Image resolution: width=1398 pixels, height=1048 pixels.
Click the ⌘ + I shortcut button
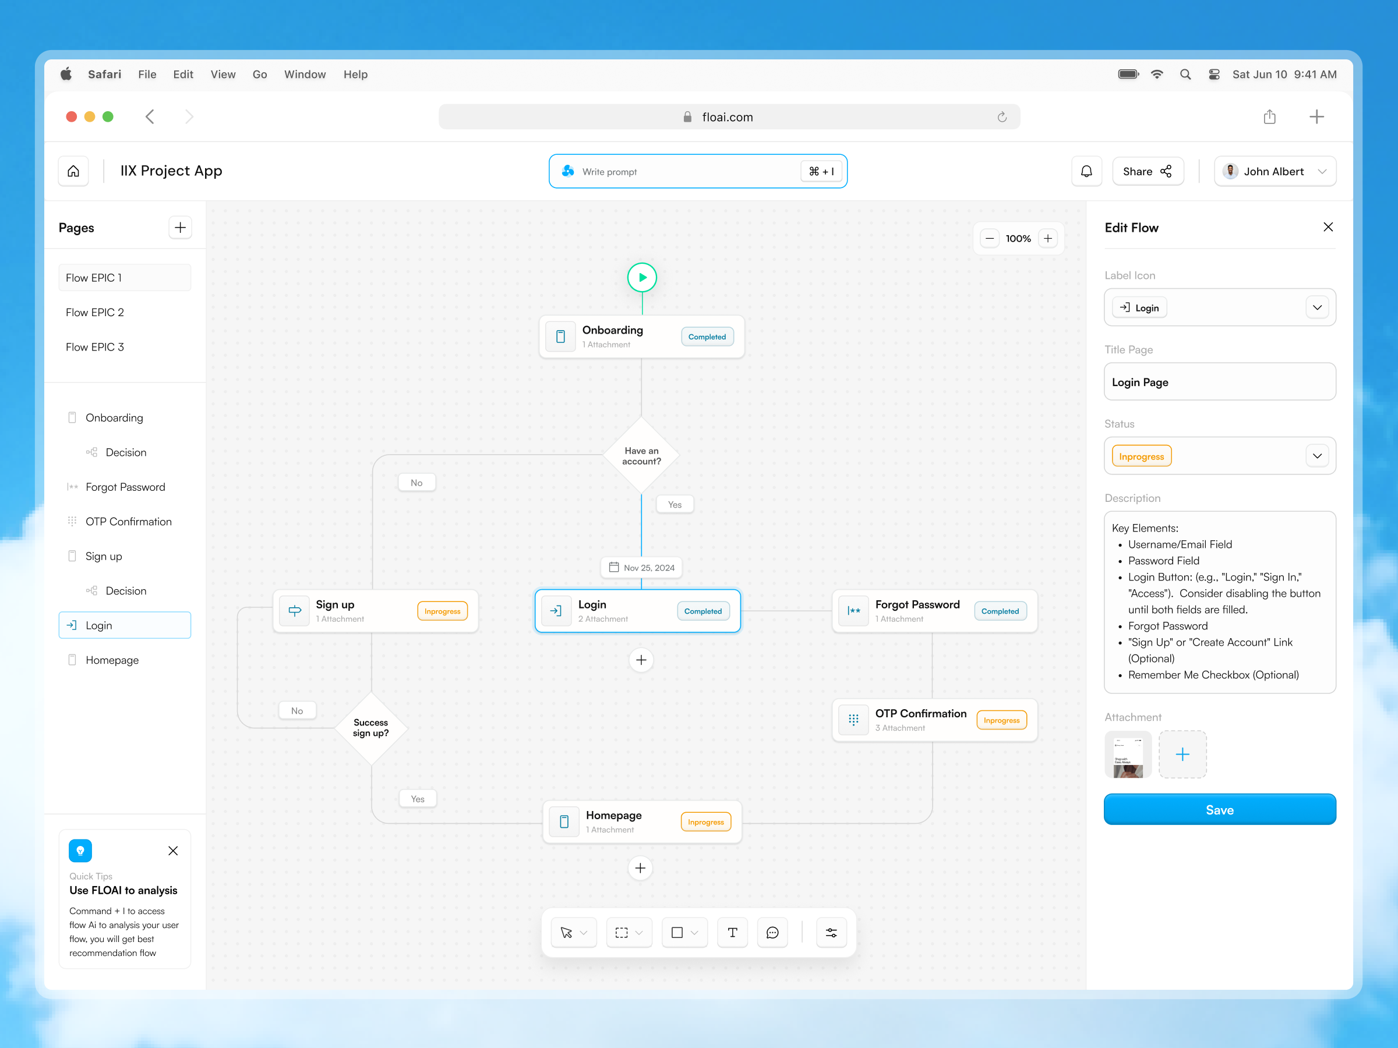click(x=821, y=171)
